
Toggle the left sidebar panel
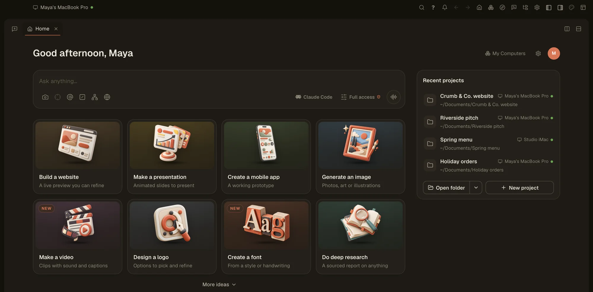point(549,7)
